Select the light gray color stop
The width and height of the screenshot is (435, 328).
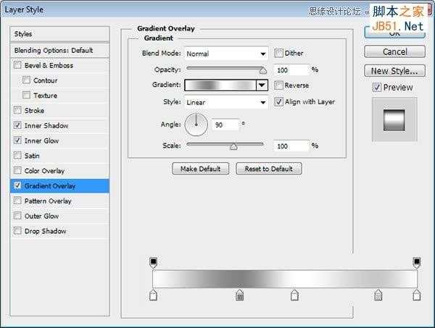[378, 295]
